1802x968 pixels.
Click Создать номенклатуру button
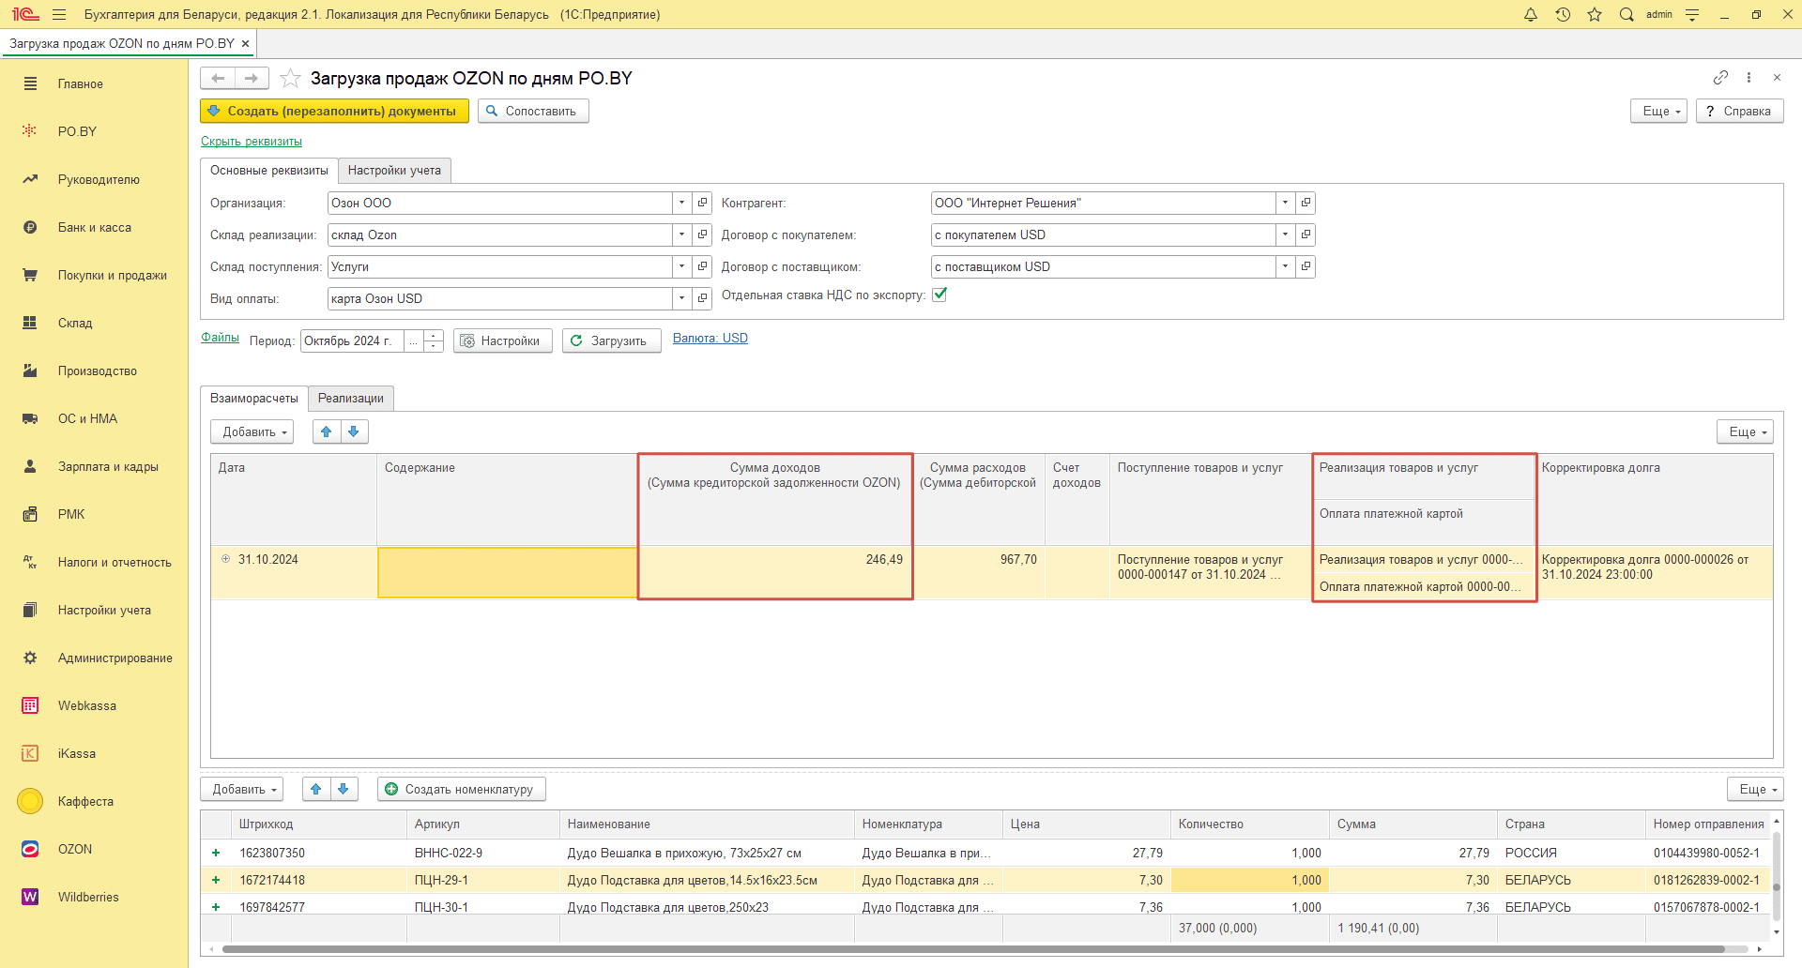(x=462, y=789)
